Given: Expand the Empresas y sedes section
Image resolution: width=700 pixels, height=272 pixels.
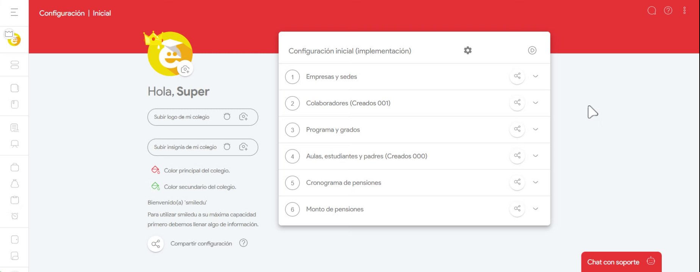Looking at the screenshot, I should coord(535,76).
